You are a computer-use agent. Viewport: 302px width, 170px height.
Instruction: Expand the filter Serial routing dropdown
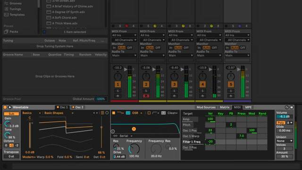point(126,136)
